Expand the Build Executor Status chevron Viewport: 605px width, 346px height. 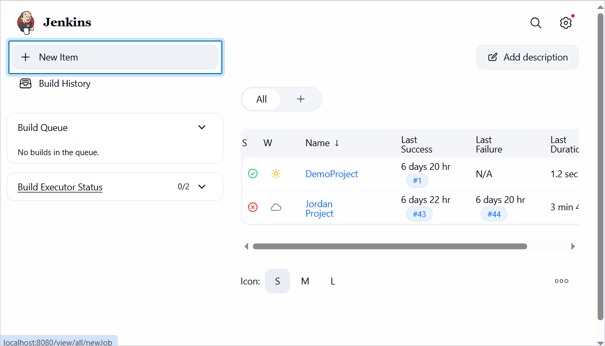tap(202, 187)
